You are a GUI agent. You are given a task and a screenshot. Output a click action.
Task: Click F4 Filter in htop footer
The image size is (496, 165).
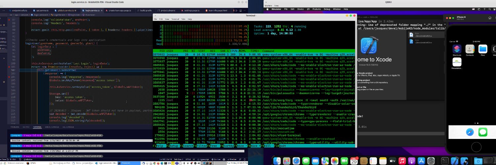[200, 146]
